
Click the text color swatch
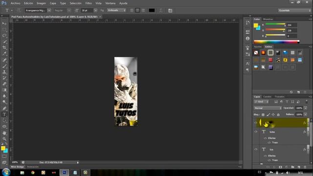[152, 10]
